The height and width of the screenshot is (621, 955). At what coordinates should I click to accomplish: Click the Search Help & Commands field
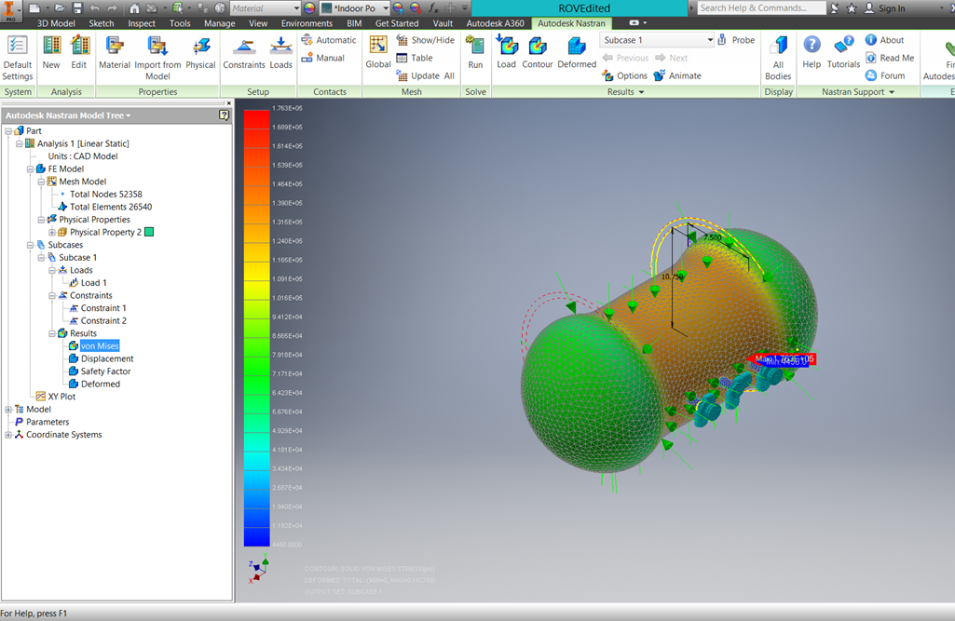(761, 8)
